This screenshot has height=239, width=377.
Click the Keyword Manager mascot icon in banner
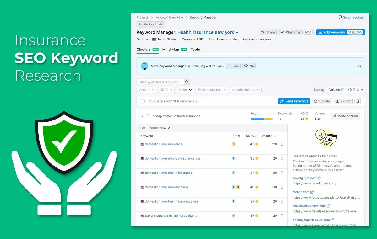click(145, 66)
